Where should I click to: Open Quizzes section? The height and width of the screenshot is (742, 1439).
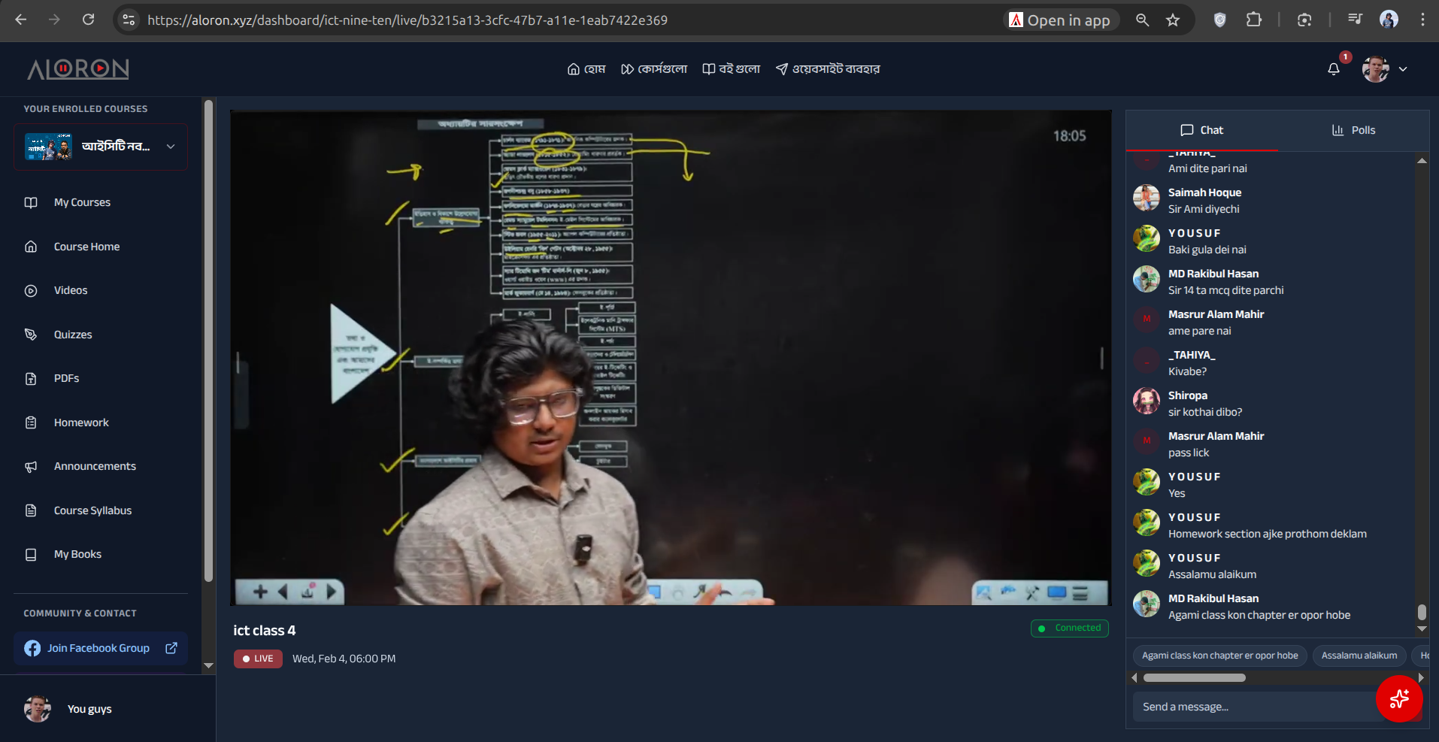(73, 335)
